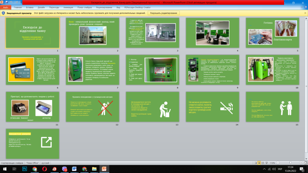The image size is (308, 173).
Task: Select slide 8 thumbnail with ATM parts
Action: [x=152, y=70]
